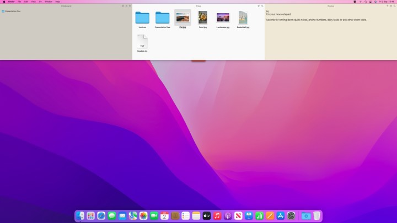
Task: Open Contacts from the Dock
Action: 175,216
